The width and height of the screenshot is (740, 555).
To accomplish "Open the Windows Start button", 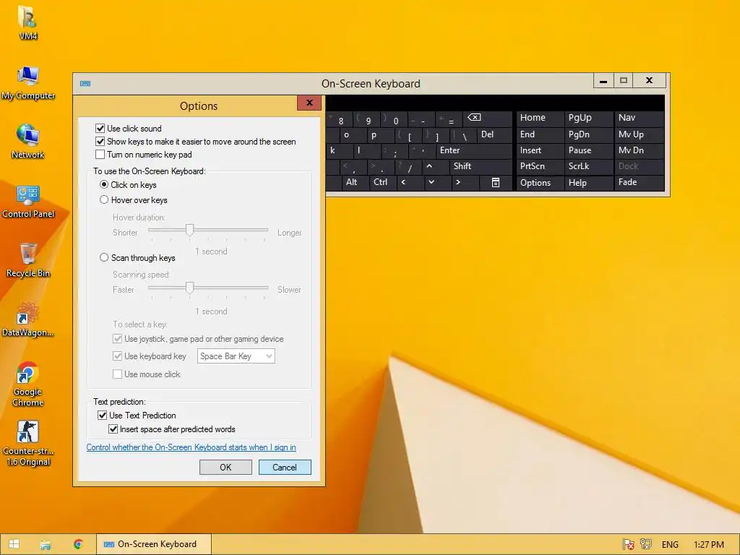I will click(x=14, y=544).
